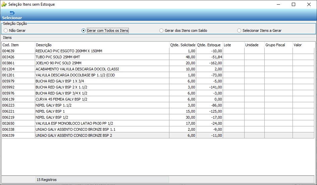317x185 pixels.
Task: Select item code 001204
Action: [8, 69]
